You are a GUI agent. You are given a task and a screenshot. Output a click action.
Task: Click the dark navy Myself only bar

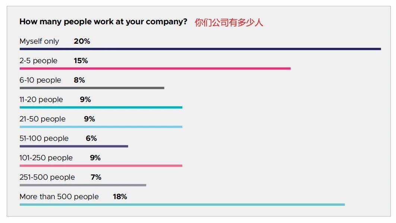click(x=200, y=49)
